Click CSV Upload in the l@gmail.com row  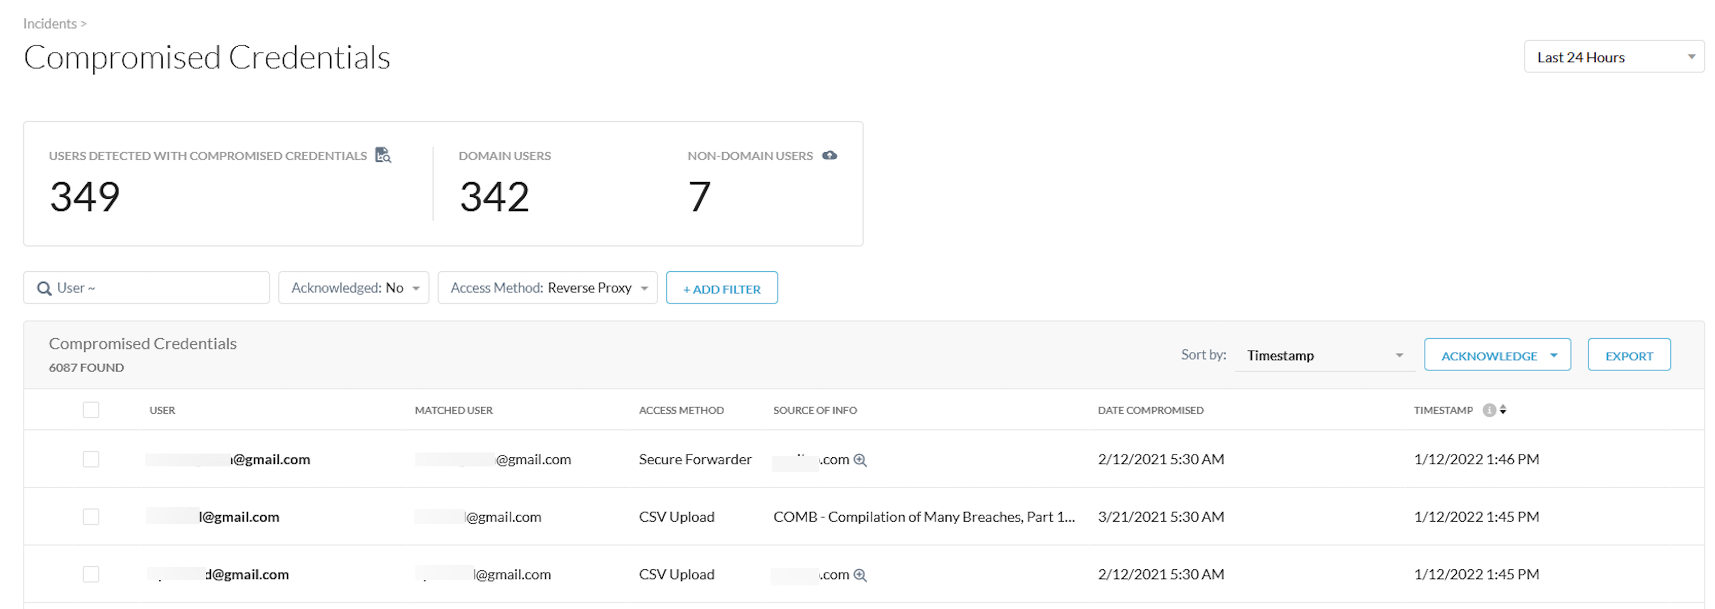click(677, 517)
